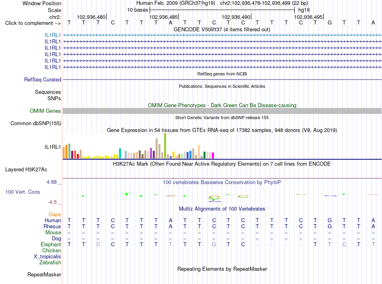Open the RefSeq Curated track label

[x=43, y=79]
